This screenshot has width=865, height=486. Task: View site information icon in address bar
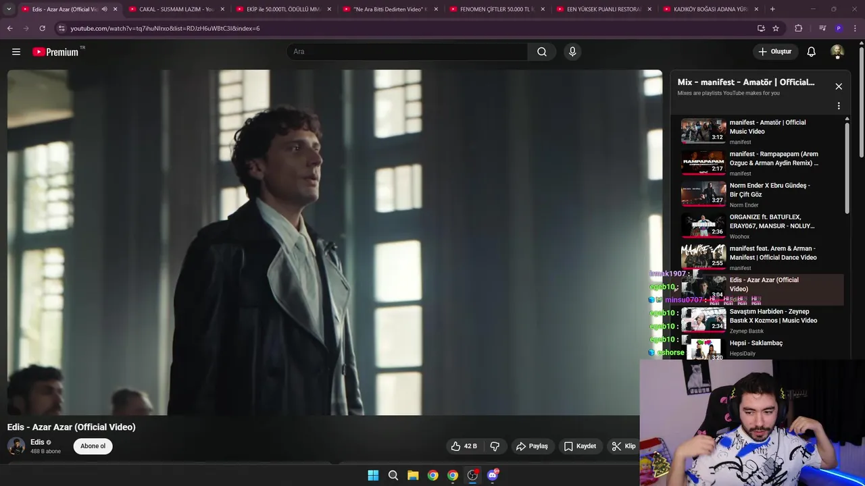pos(61,28)
